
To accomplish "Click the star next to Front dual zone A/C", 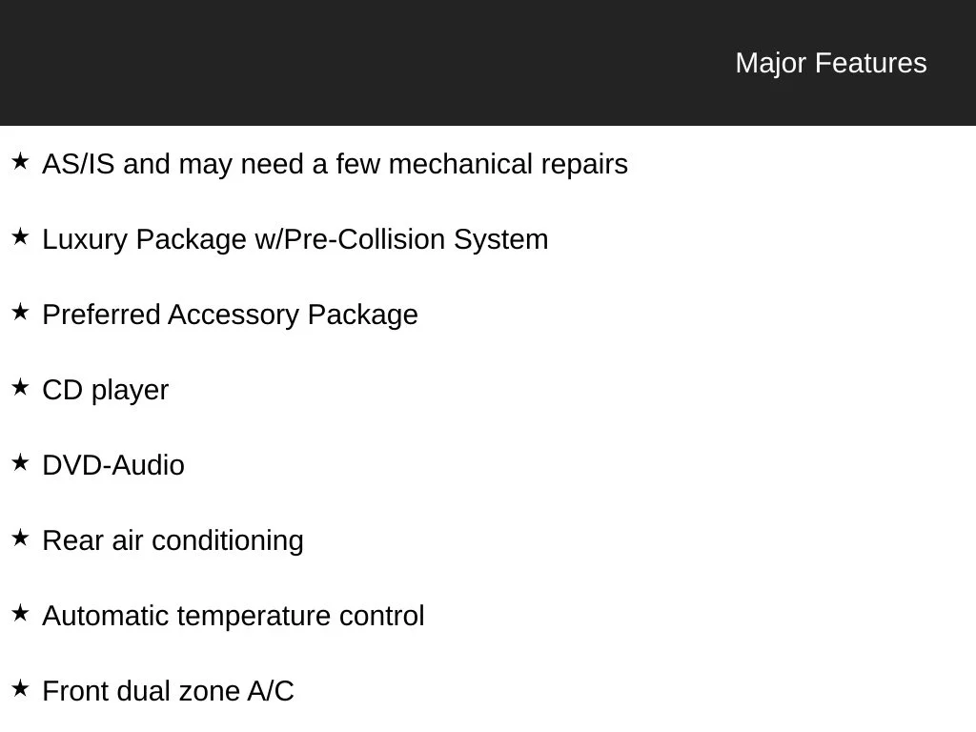I will [20, 688].
